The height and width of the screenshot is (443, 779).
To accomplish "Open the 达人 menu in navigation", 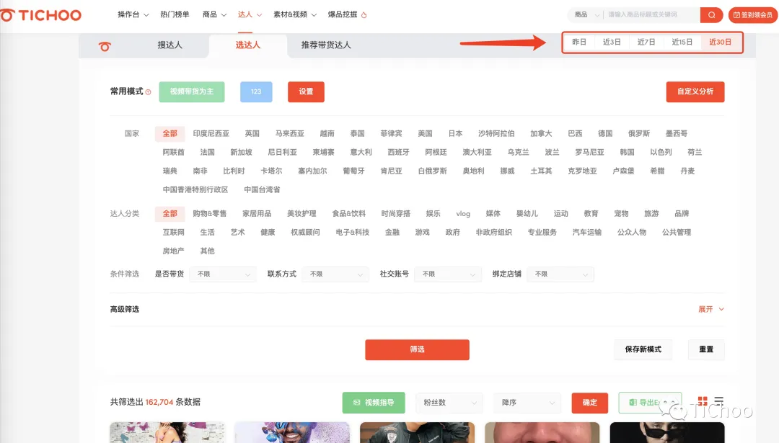I will pos(250,14).
